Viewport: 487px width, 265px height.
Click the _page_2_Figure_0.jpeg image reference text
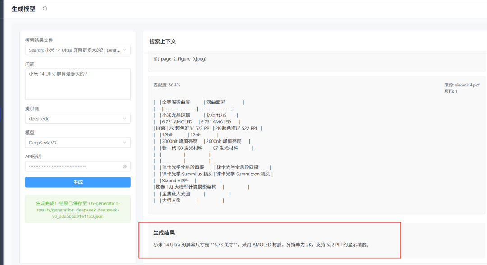(180, 59)
